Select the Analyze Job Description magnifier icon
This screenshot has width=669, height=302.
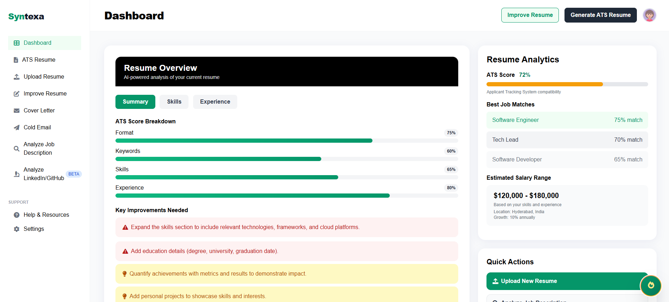coord(16,148)
